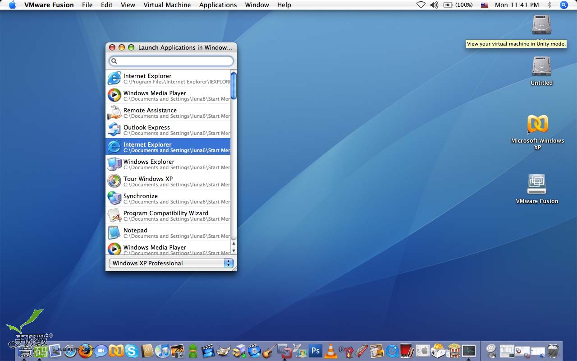
Task: Close the Launch Applications window
Action: pyautogui.click(x=113, y=47)
